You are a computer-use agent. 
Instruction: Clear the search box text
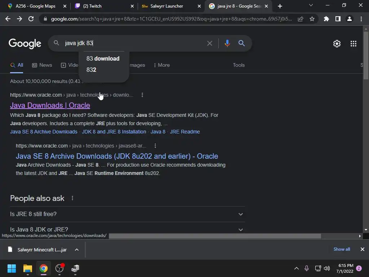coord(210,43)
